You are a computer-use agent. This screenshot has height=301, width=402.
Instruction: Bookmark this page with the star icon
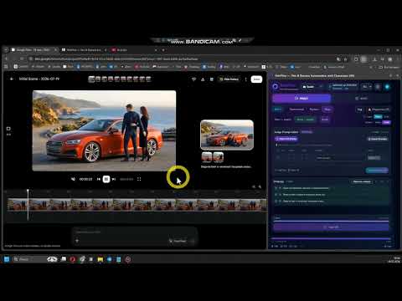pos(345,59)
